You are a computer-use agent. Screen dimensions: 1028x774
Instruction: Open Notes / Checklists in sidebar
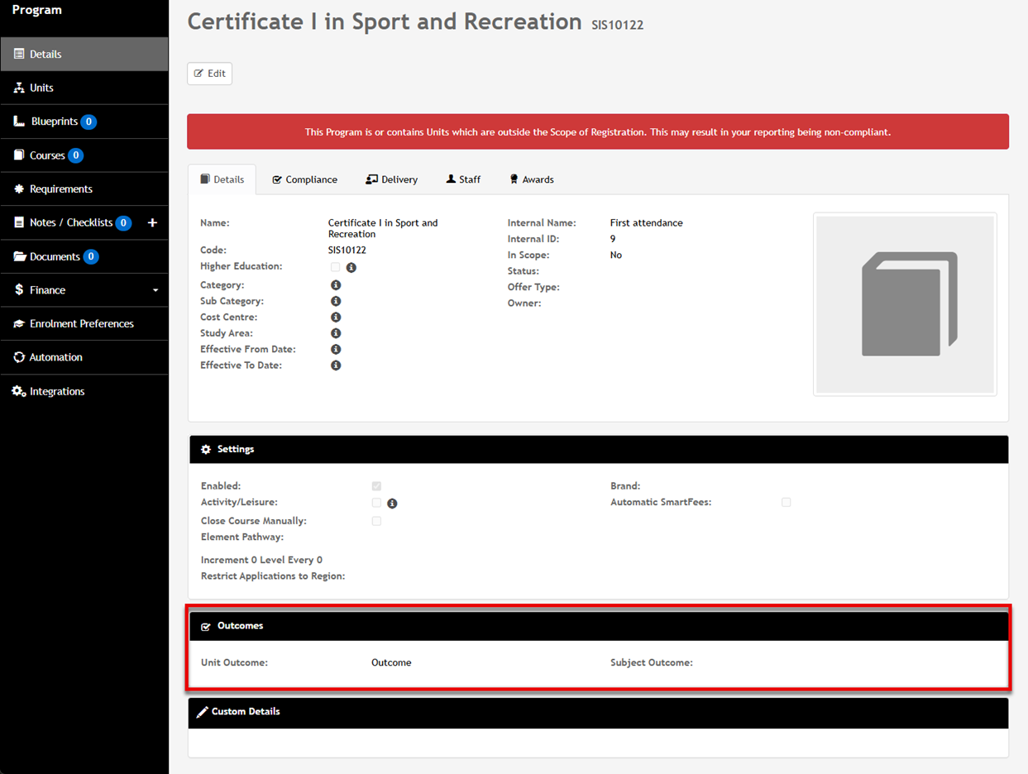pyautogui.click(x=71, y=223)
